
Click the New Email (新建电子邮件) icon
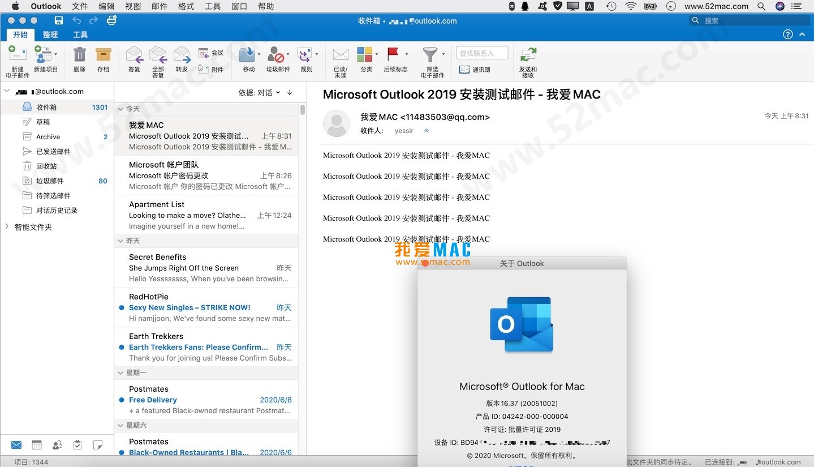pos(18,54)
